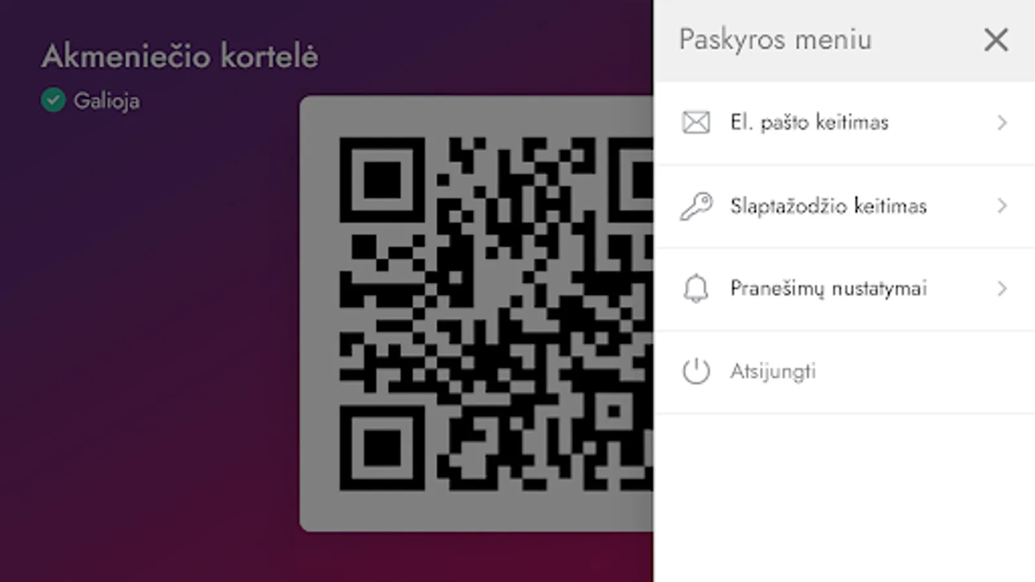The width and height of the screenshot is (1035, 582).
Task: Click the green checkmark validity icon
Action: [53, 100]
